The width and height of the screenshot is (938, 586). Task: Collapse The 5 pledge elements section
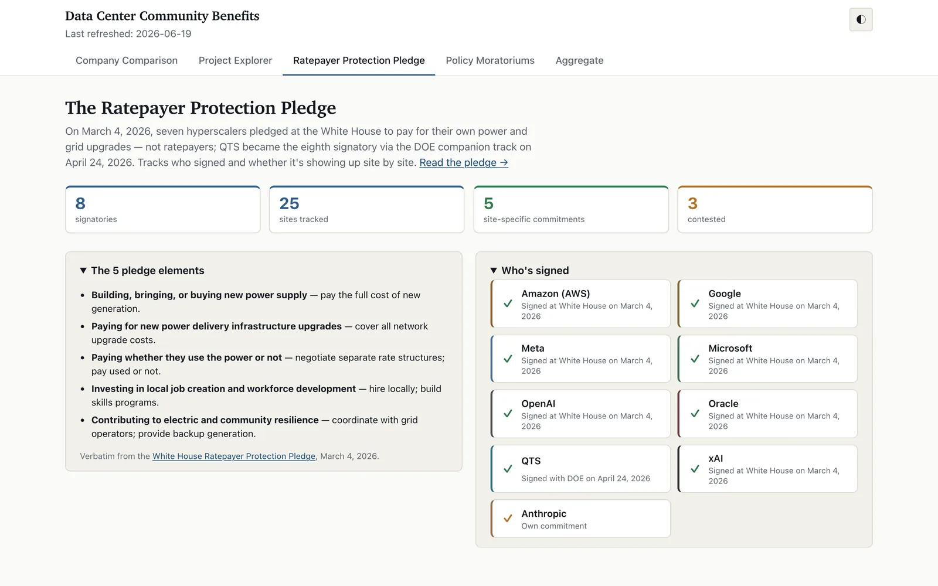click(x=142, y=270)
